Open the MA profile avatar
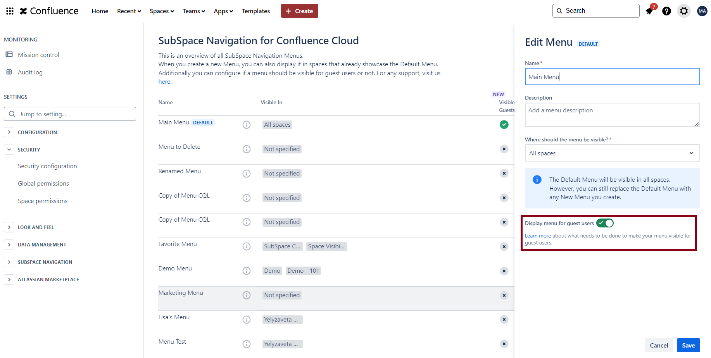The image size is (711, 358). click(x=702, y=11)
